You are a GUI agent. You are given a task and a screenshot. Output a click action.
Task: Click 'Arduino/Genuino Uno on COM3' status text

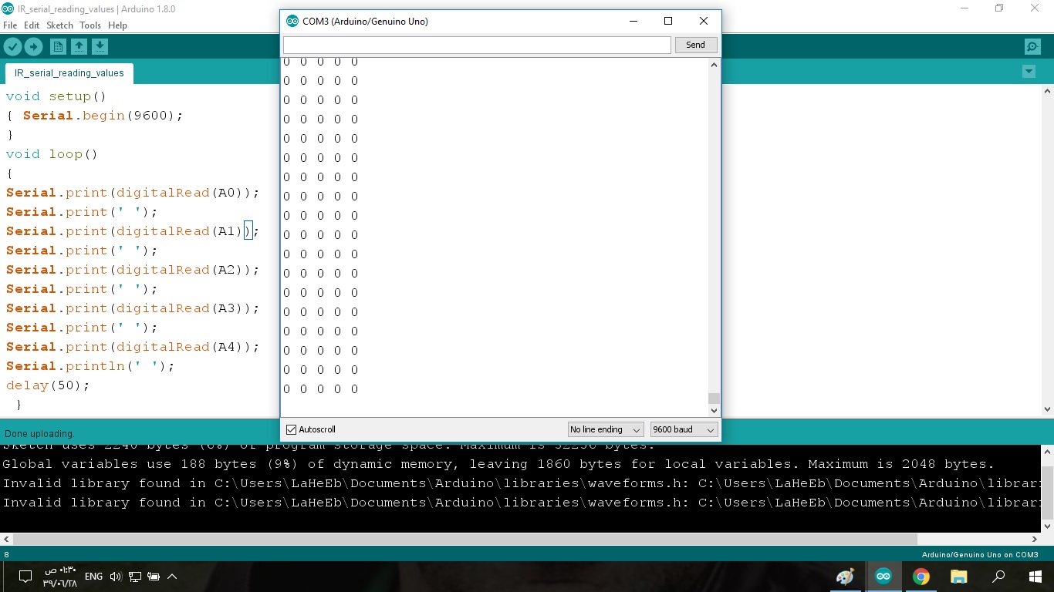point(980,555)
